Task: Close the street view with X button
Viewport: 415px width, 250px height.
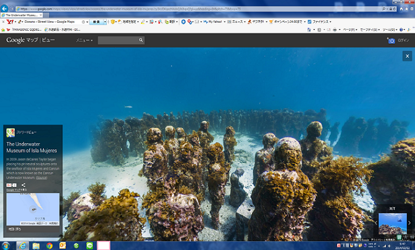Action: click(408, 56)
